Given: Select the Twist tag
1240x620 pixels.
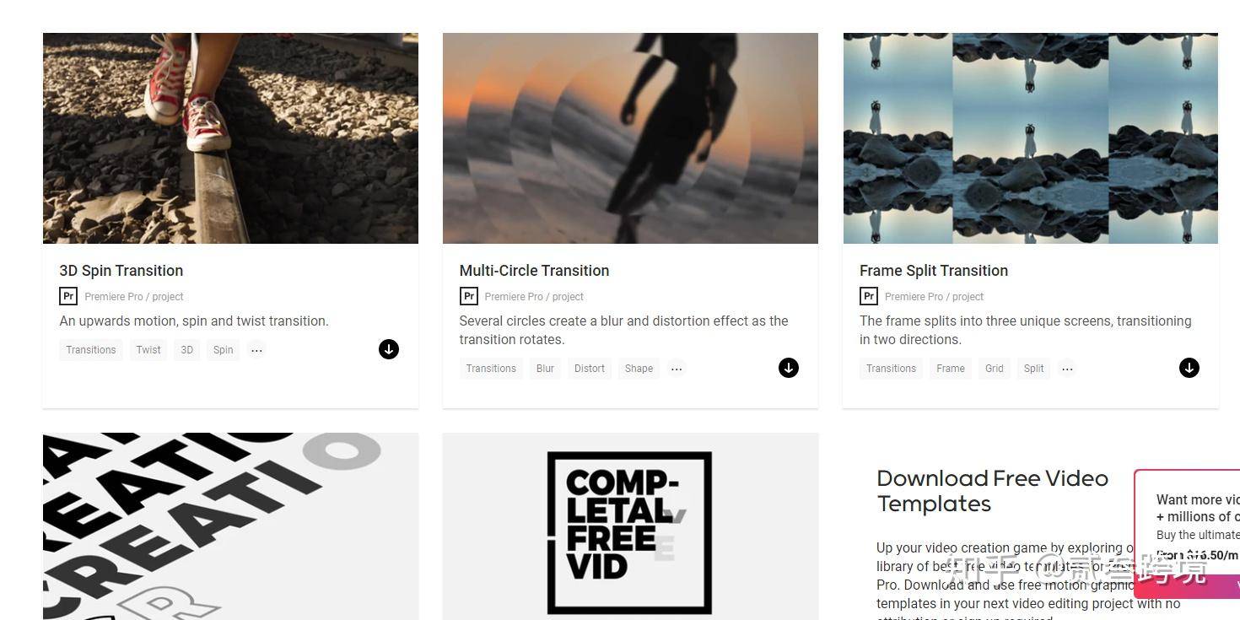Looking at the screenshot, I should (x=148, y=350).
